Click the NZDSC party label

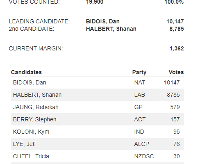144,156
